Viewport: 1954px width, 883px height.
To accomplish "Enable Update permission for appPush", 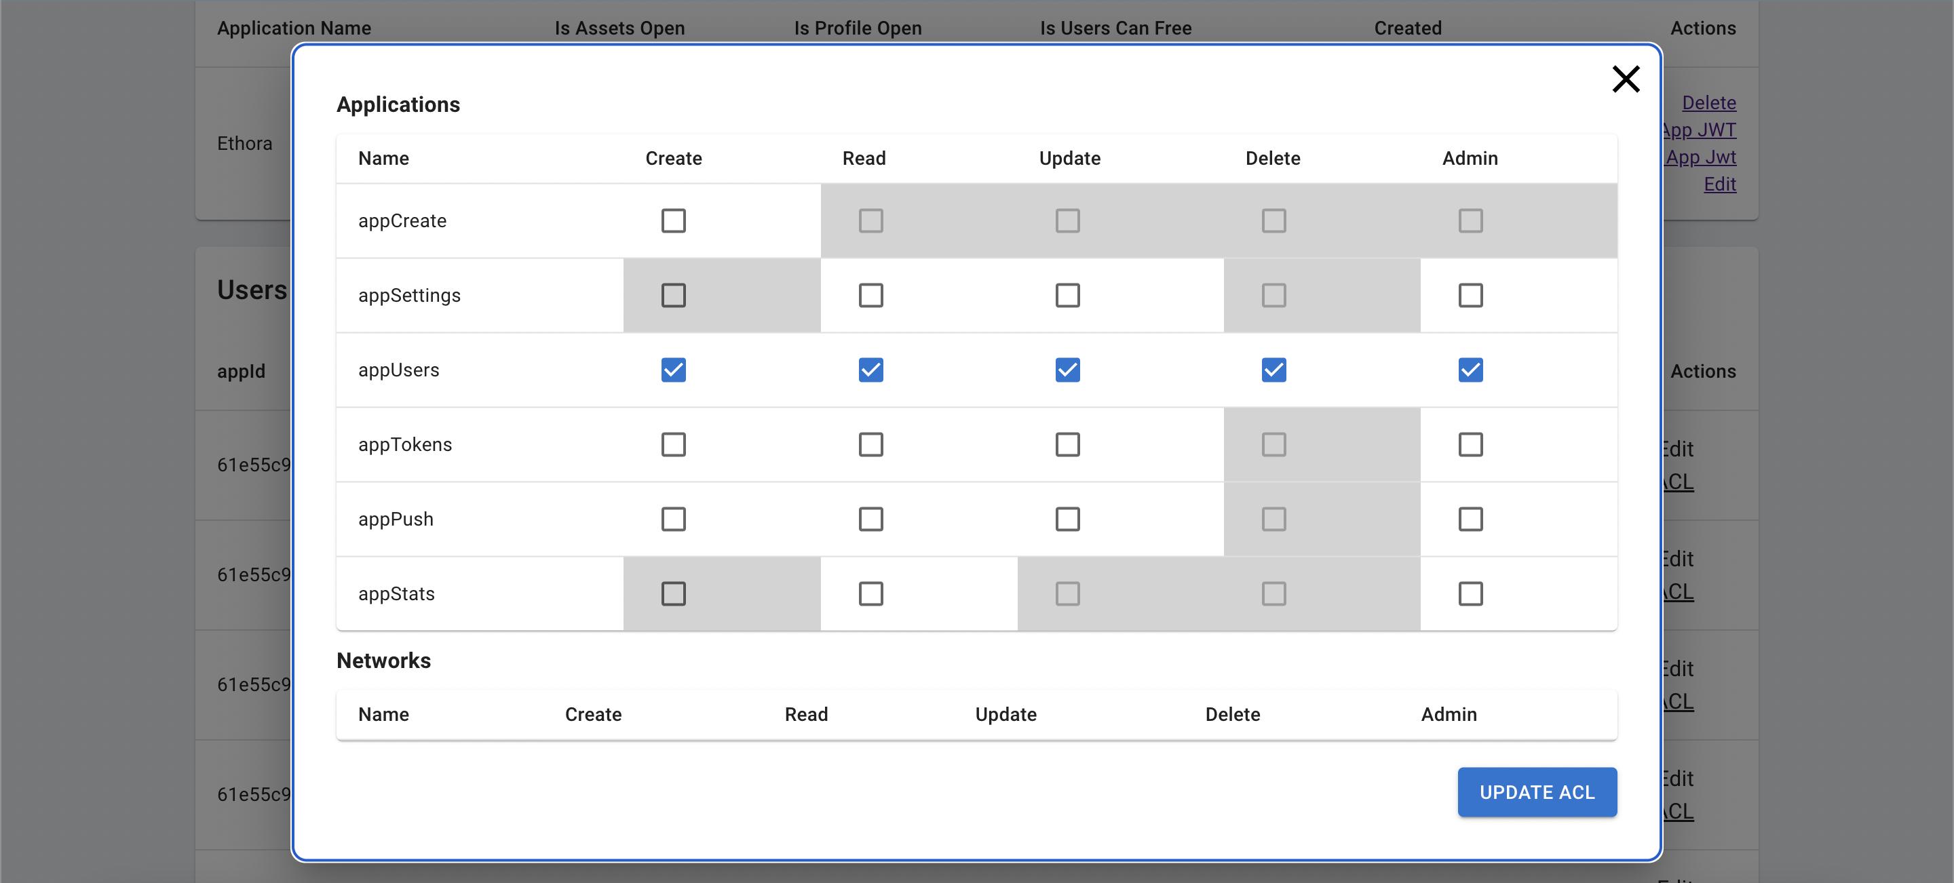I will 1067,518.
